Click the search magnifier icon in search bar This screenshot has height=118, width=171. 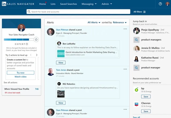[29, 12]
